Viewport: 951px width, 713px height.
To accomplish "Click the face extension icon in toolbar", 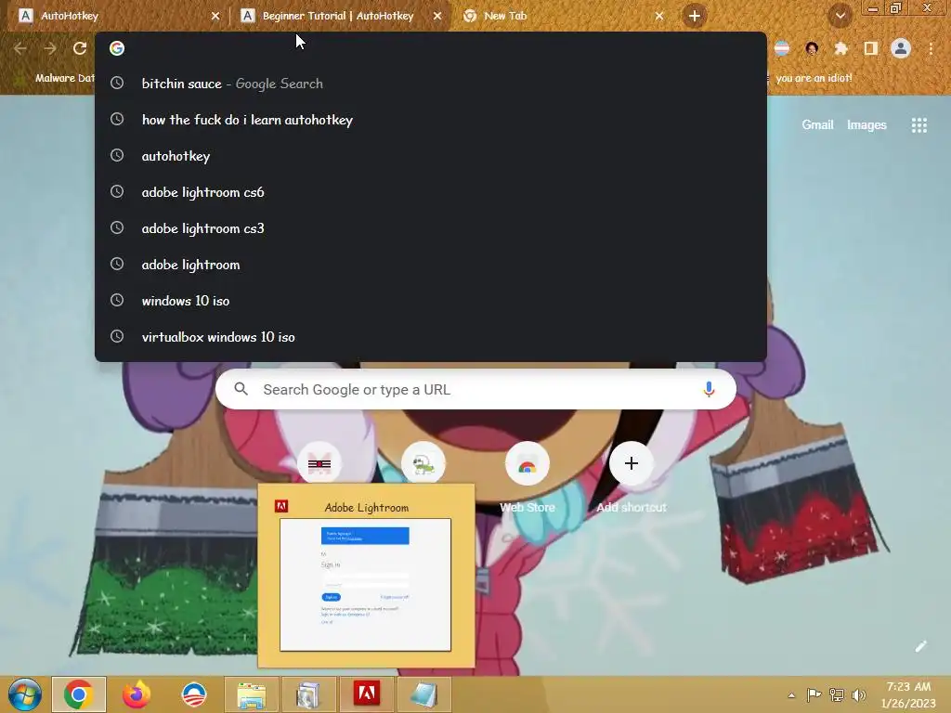I will click(812, 48).
